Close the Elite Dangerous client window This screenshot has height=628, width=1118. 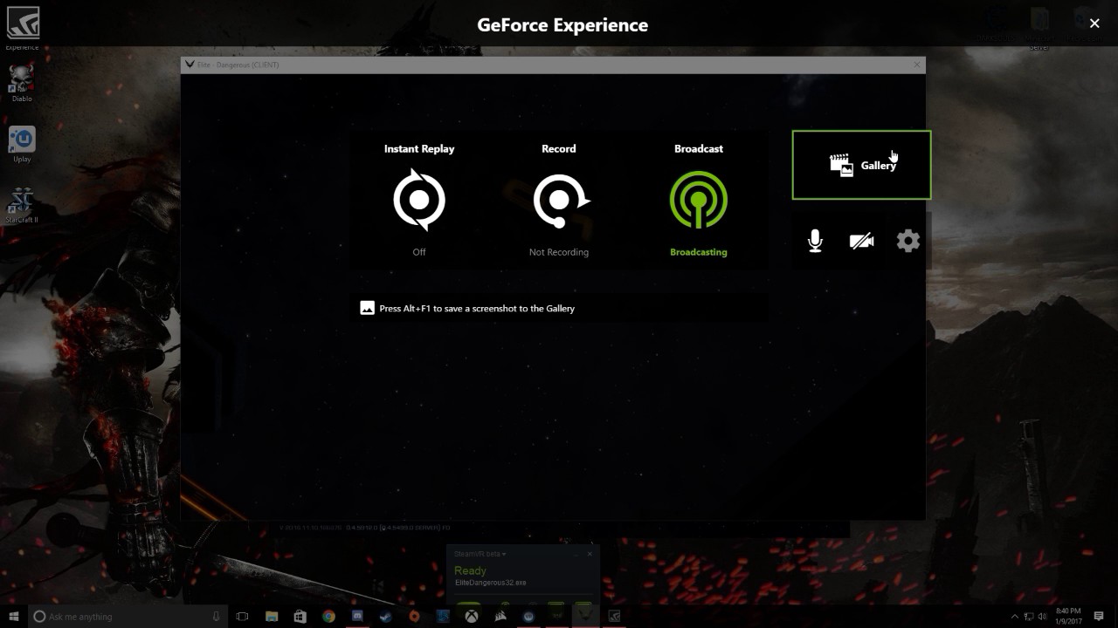coord(916,65)
